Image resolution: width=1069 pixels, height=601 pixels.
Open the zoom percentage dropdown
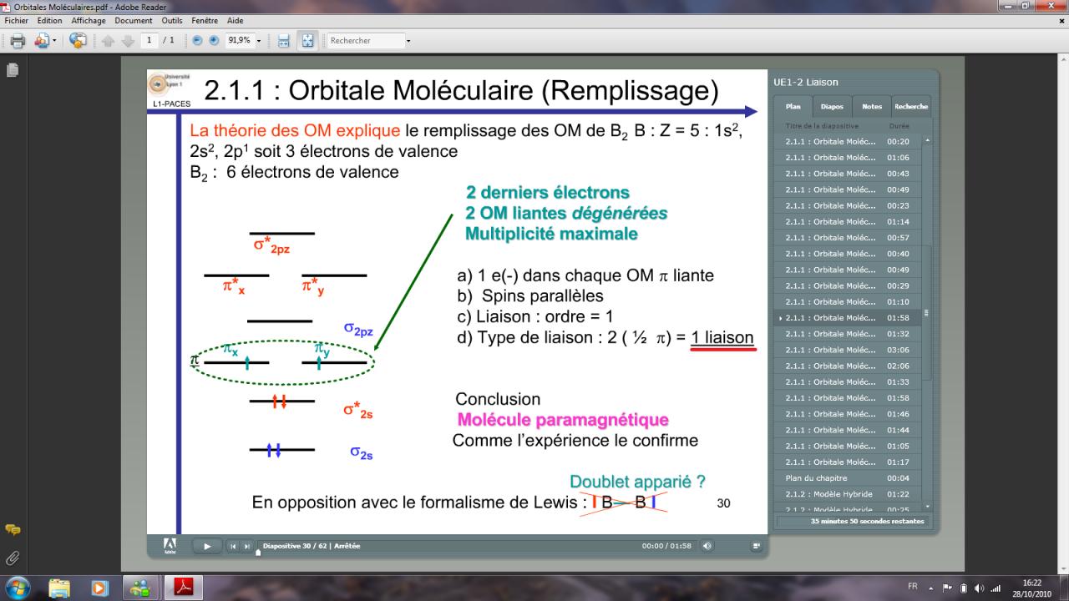click(x=260, y=40)
